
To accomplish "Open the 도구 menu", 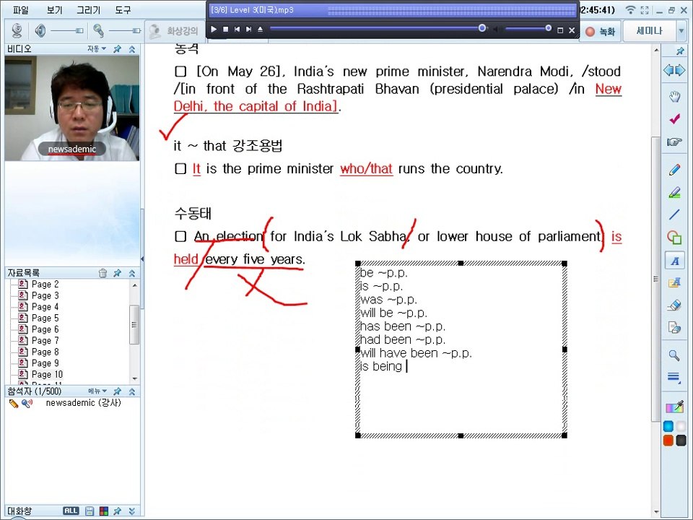I will (x=123, y=9).
